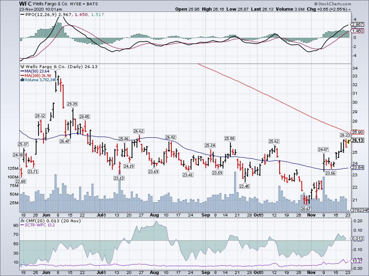Viewport: 369px width, 276px height.
Task: Click the 26.02 high price label
Action: click(x=171, y=137)
